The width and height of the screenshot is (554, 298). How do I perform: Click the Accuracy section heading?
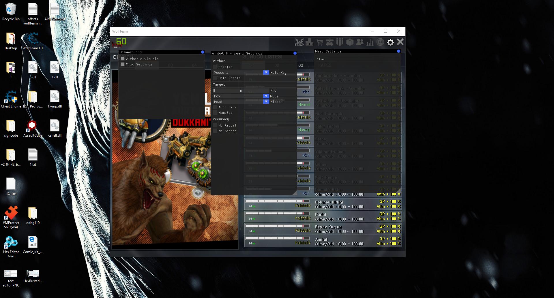pyautogui.click(x=221, y=119)
